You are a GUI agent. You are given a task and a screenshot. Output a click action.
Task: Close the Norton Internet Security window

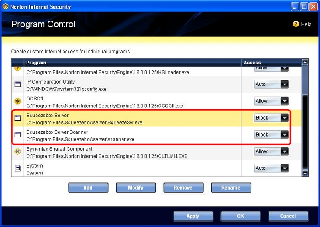click(313, 7)
